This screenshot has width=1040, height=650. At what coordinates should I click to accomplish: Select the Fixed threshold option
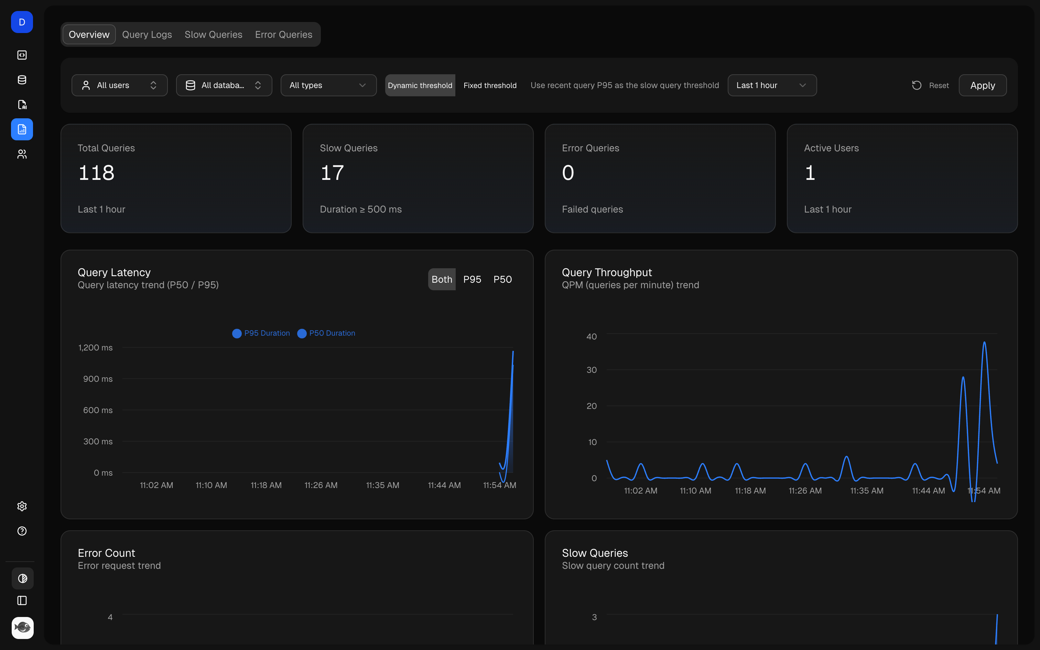(490, 86)
